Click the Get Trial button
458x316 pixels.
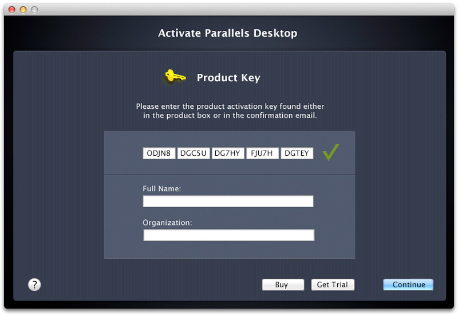click(333, 285)
